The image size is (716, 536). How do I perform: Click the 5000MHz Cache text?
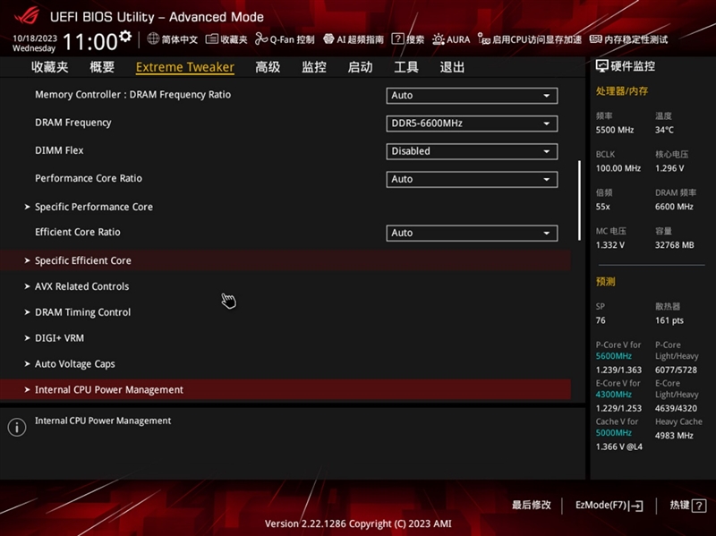tap(613, 433)
